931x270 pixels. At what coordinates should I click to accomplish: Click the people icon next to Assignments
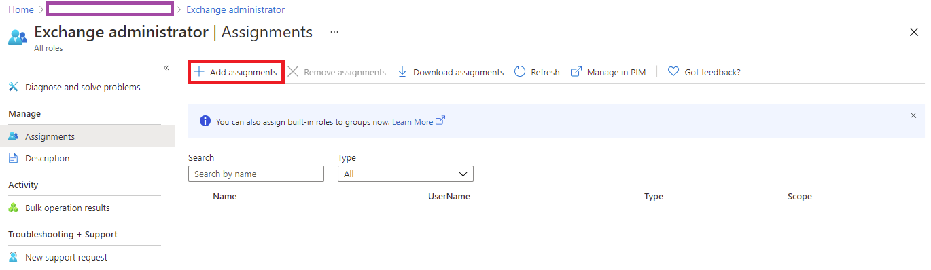[x=14, y=136]
